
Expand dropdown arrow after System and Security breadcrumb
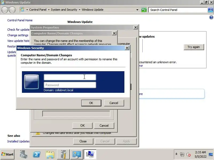click(79, 10)
